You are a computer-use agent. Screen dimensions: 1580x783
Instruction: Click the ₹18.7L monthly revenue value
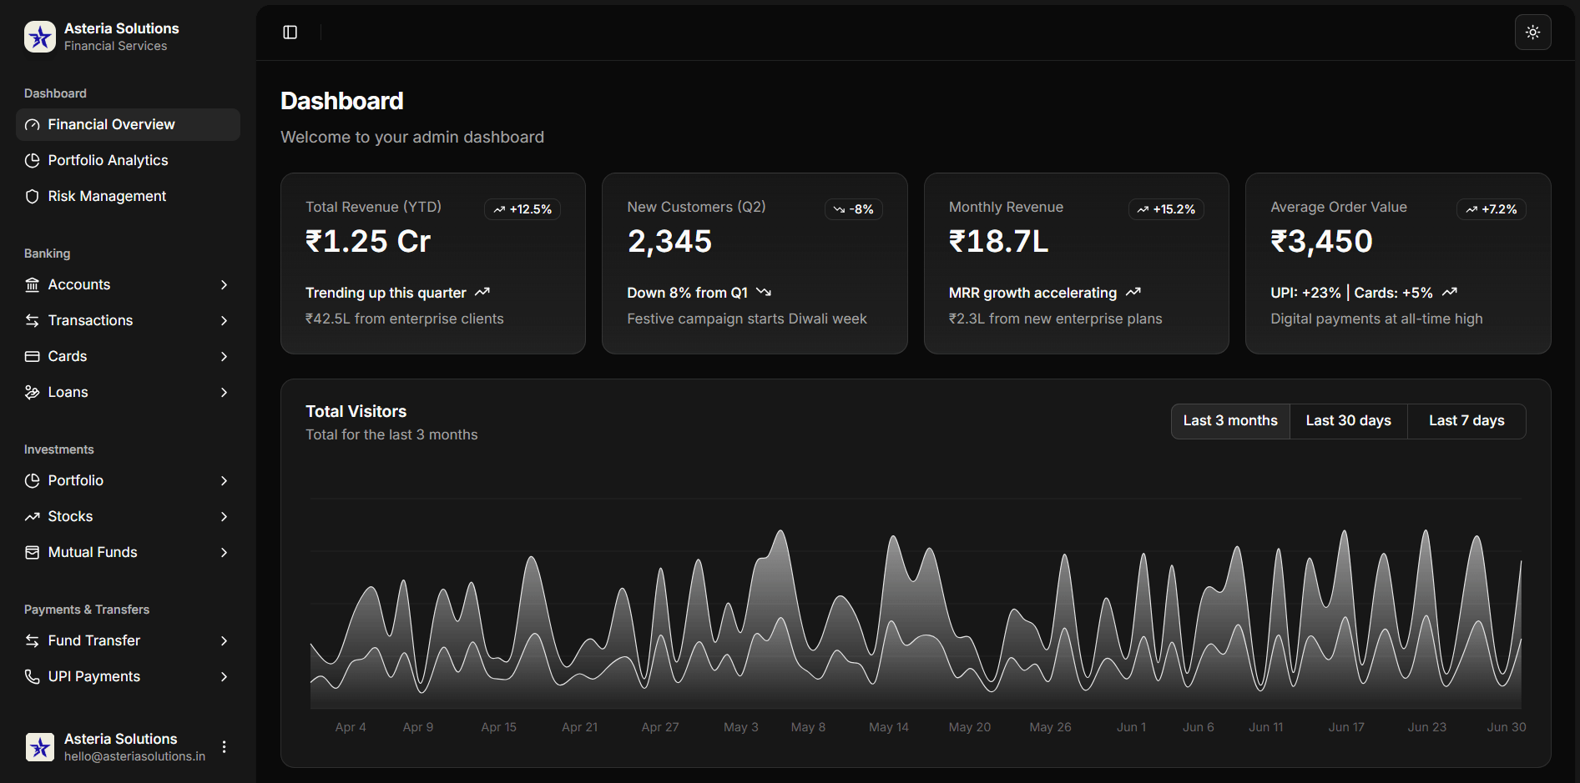click(x=998, y=242)
